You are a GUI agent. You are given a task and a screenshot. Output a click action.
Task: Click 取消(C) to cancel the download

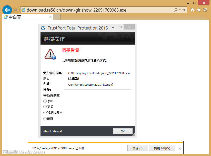(137, 148)
